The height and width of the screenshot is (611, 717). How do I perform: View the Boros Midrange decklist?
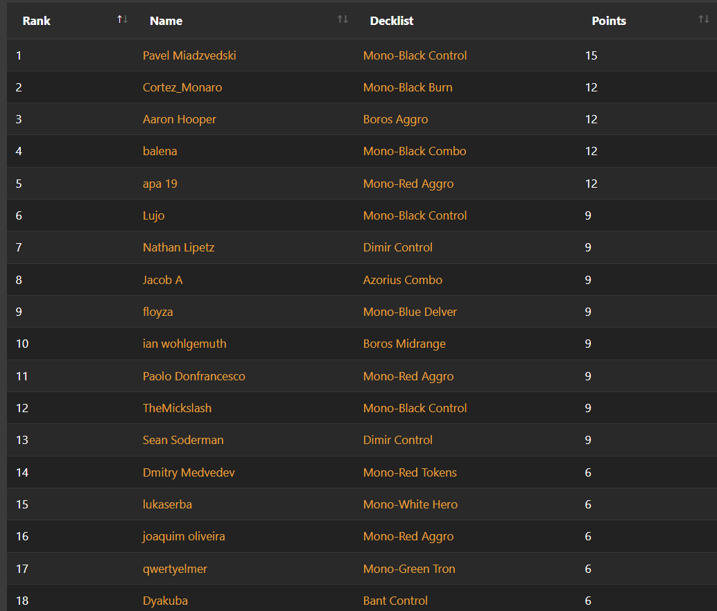pyautogui.click(x=404, y=344)
